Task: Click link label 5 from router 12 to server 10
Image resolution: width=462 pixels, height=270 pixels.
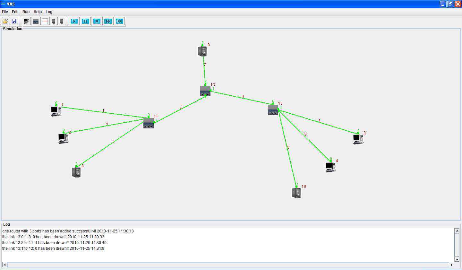Action: (288, 147)
